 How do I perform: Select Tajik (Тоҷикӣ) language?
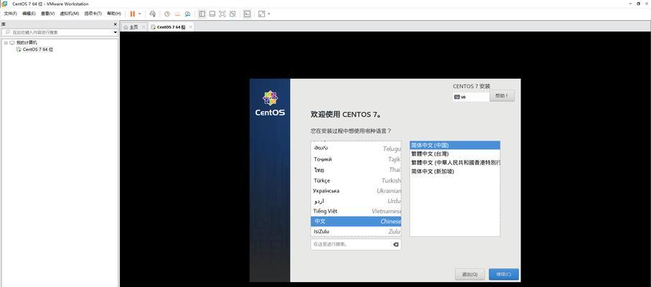point(356,159)
